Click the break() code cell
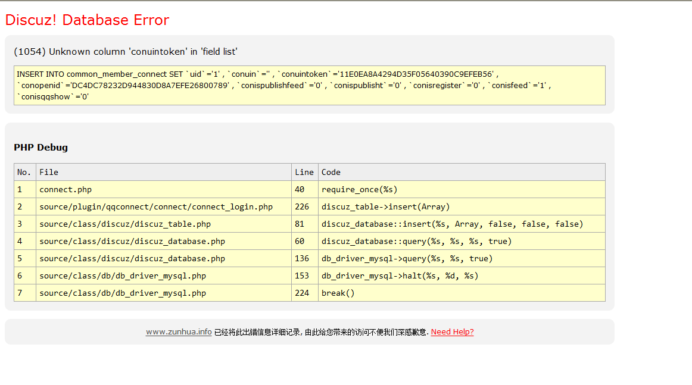Image resolution: width=692 pixels, height=385 pixels. pyautogui.click(x=338, y=293)
